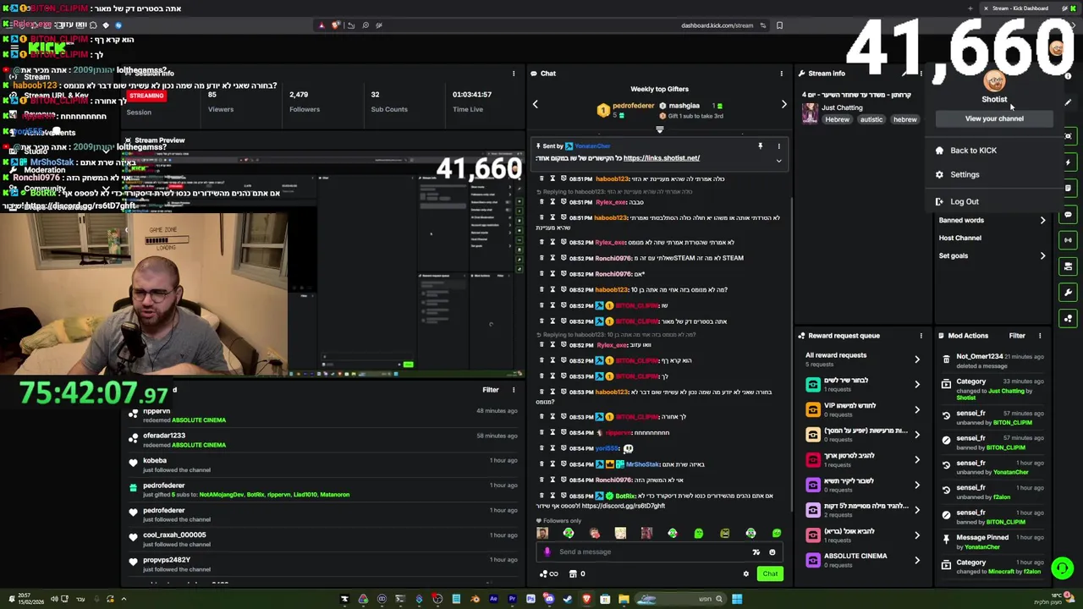
Task: Expand Banned words submenu
Action: click(x=992, y=220)
